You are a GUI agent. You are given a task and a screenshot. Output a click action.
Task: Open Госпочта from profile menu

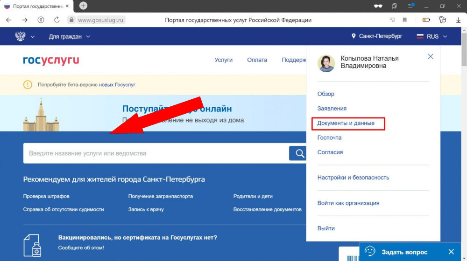(329, 137)
